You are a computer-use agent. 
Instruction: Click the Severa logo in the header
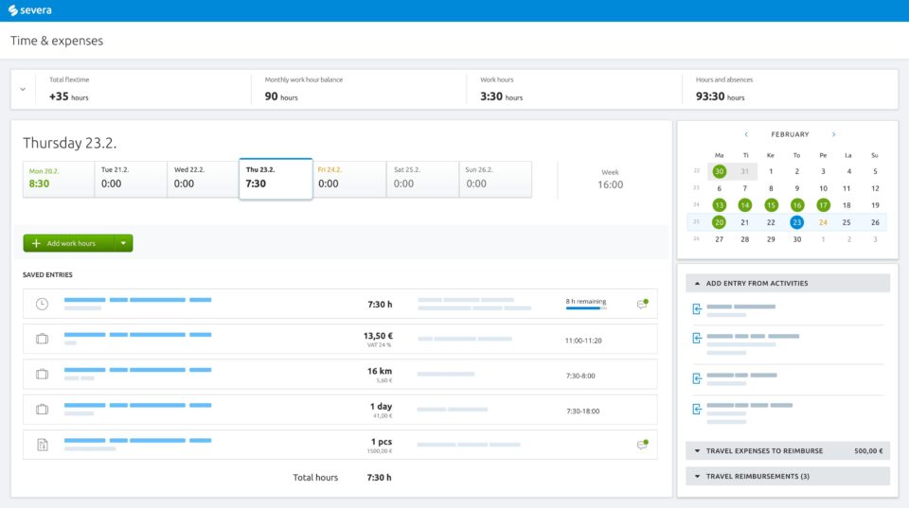coord(29,10)
